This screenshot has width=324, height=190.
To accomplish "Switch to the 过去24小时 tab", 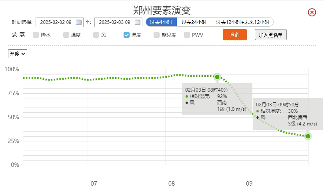I will [x=194, y=22].
